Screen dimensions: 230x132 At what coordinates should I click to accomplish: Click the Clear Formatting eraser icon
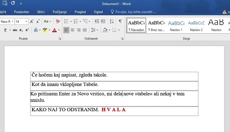point(58,21)
